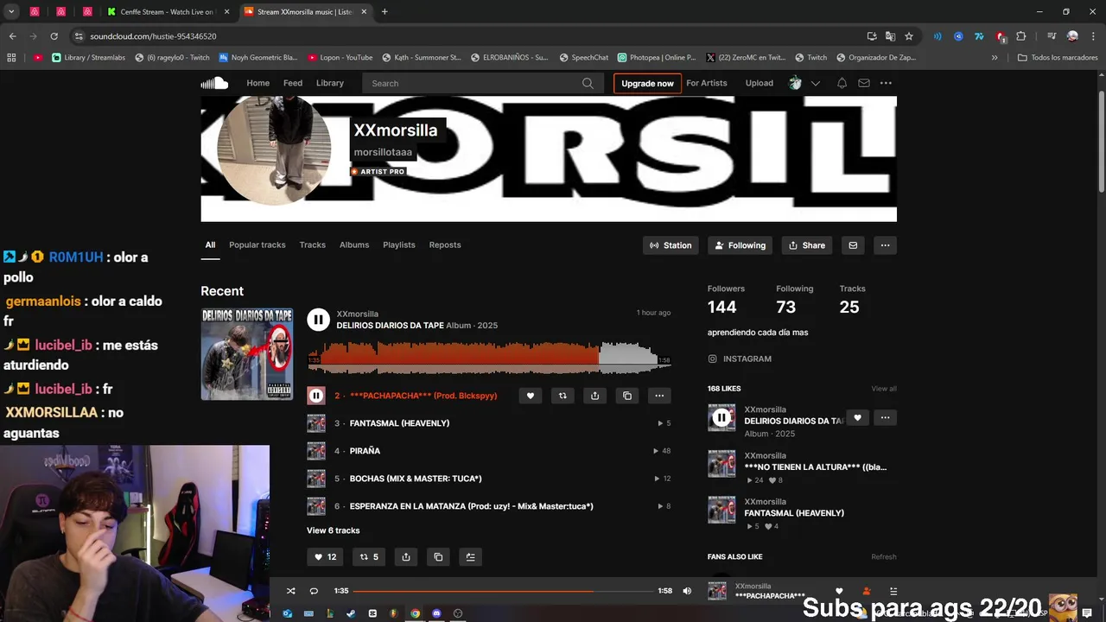
Task: Open the Chrome app in the taskbar
Action: tap(415, 613)
